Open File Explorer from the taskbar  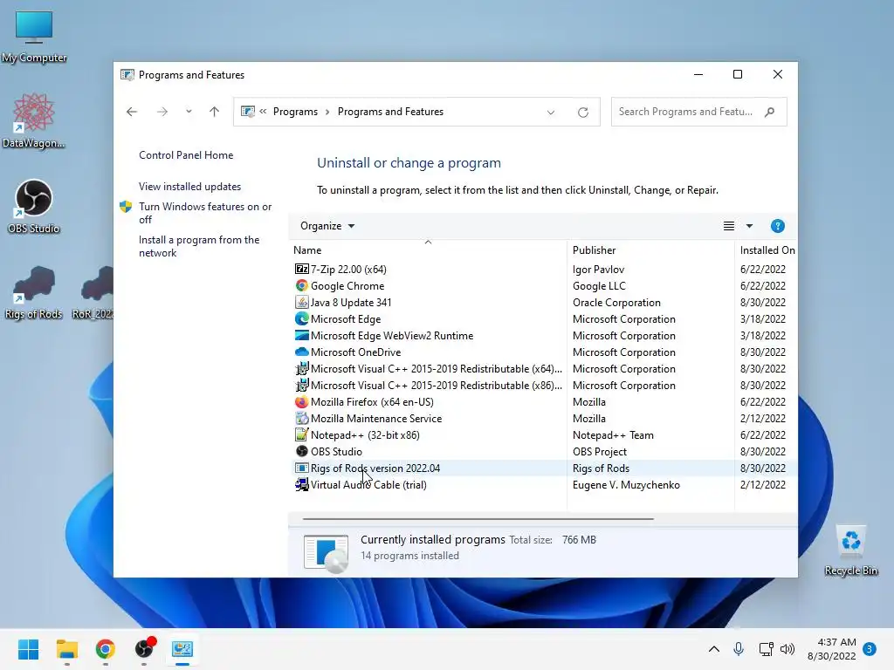coord(66,649)
